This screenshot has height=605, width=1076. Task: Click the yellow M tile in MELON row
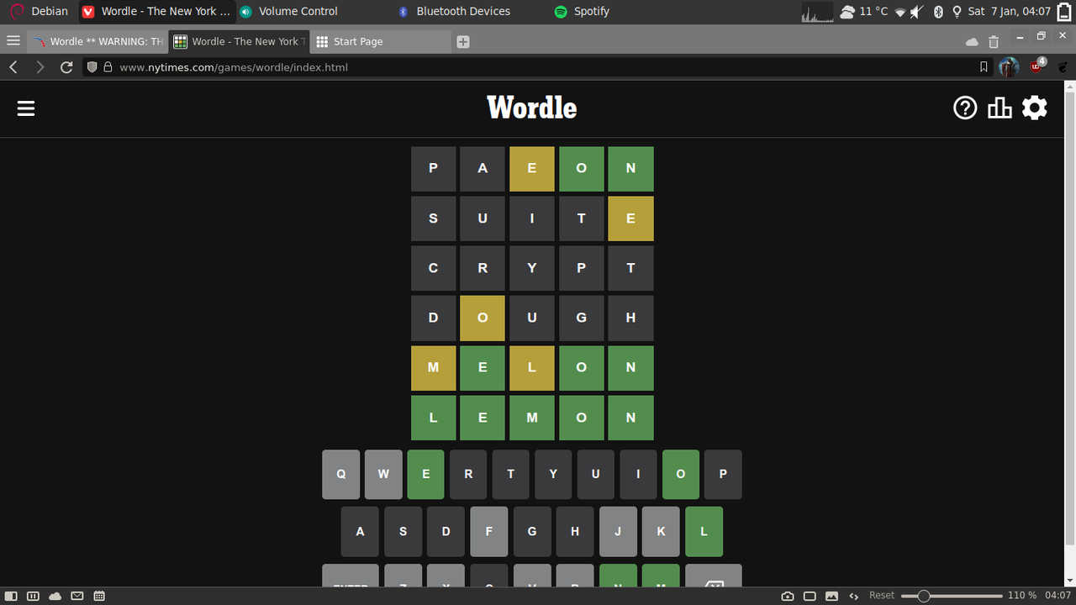434,368
